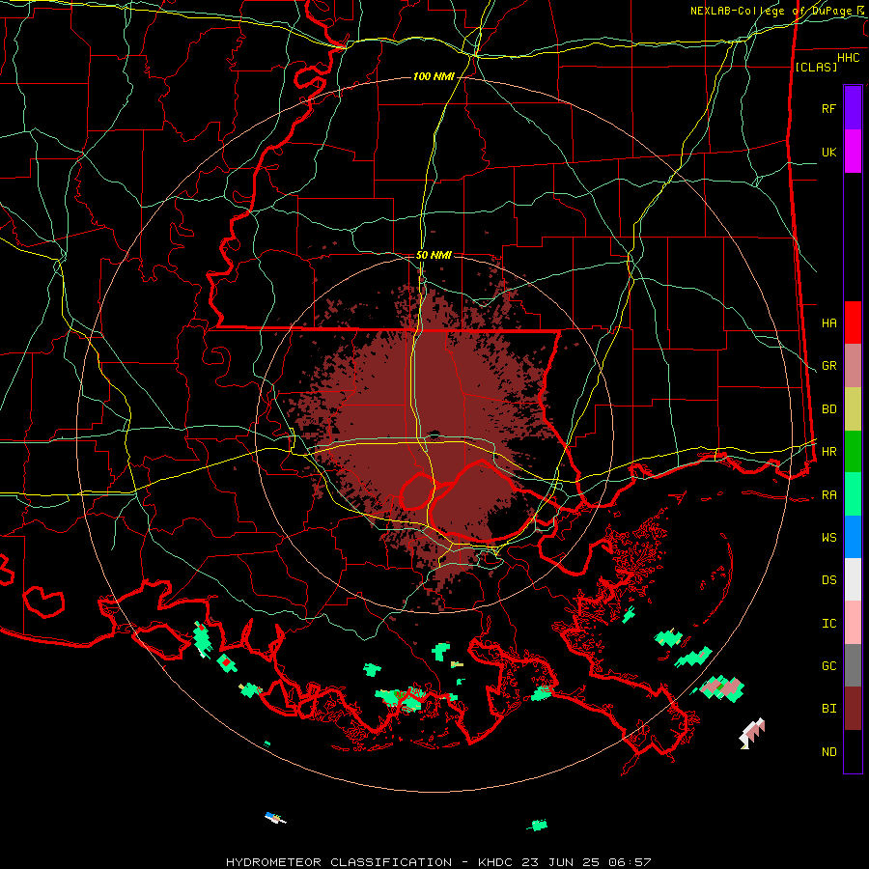Click the HHC product label
The image size is (869, 869).
848,58
